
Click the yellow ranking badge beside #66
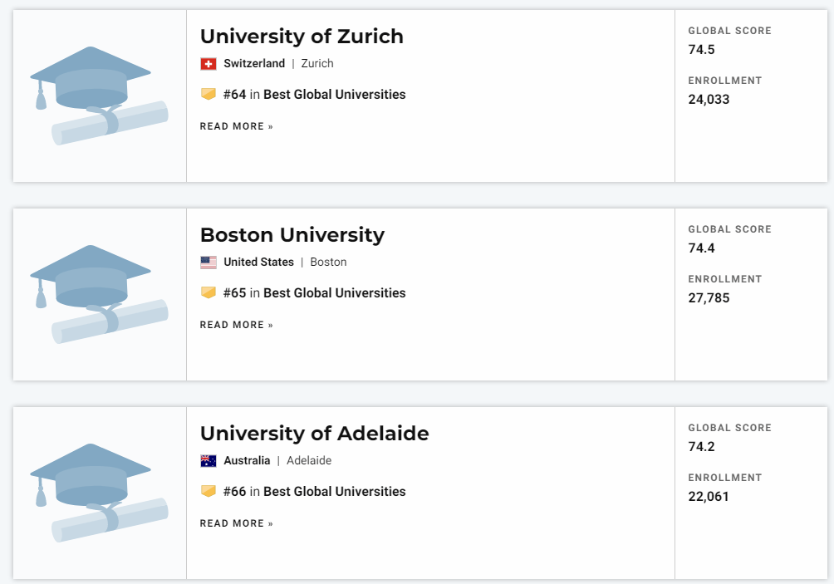(208, 491)
